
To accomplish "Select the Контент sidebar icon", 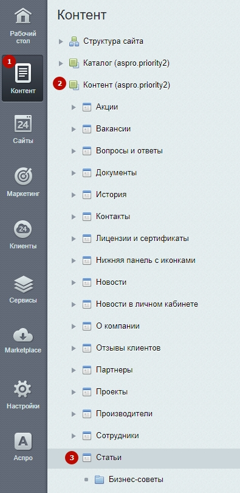I will [x=23, y=73].
